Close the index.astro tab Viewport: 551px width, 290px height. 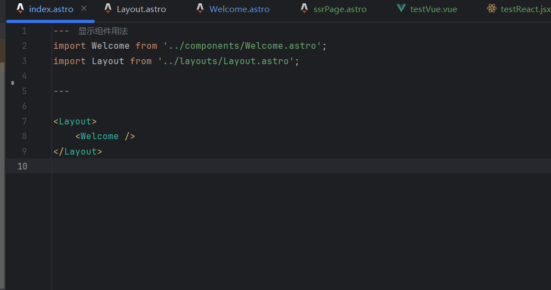(84, 9)
